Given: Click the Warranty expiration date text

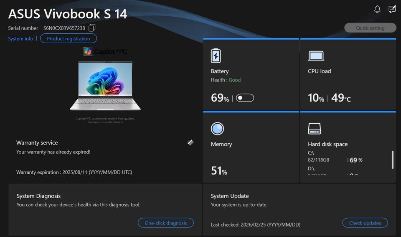Looking at the screenshot, I should pyautogui.click(x=74, y=172).
